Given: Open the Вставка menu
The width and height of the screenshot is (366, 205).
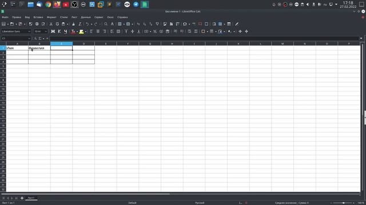Looking at the screenshot, I should tap(38, 17).
